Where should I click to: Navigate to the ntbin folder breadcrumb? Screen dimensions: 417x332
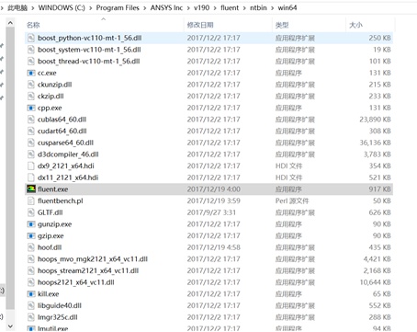point(258,8)
